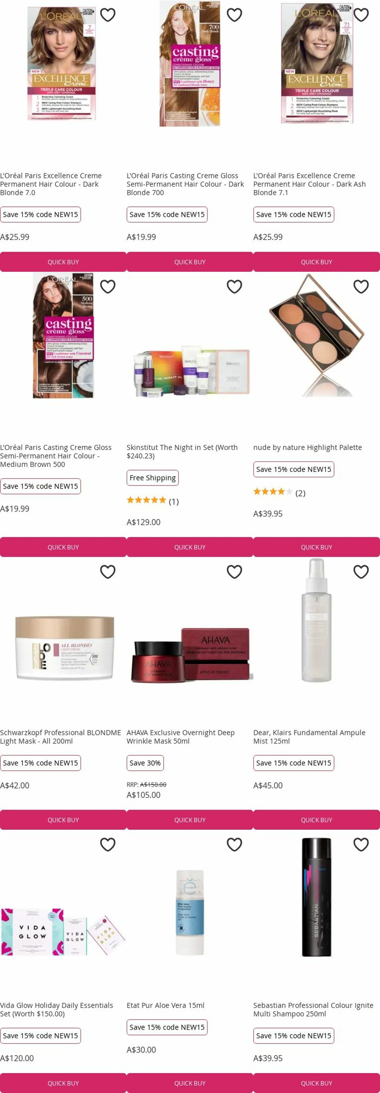Wishlist the Sebastian Colour Ignite Shampoo
The height and width of the screenshot is (1093, 380).
pyautogui.click(x=361, y=845)
